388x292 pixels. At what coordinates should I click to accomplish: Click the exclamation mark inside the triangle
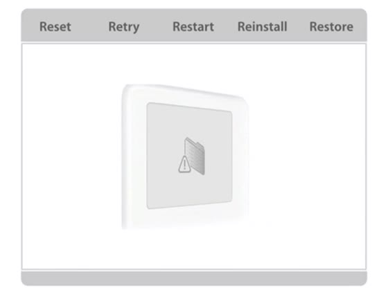point(184,165)
